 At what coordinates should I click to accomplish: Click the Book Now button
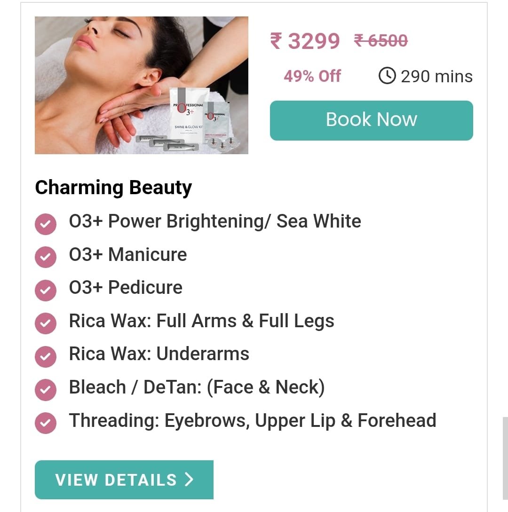coord(372,120)
